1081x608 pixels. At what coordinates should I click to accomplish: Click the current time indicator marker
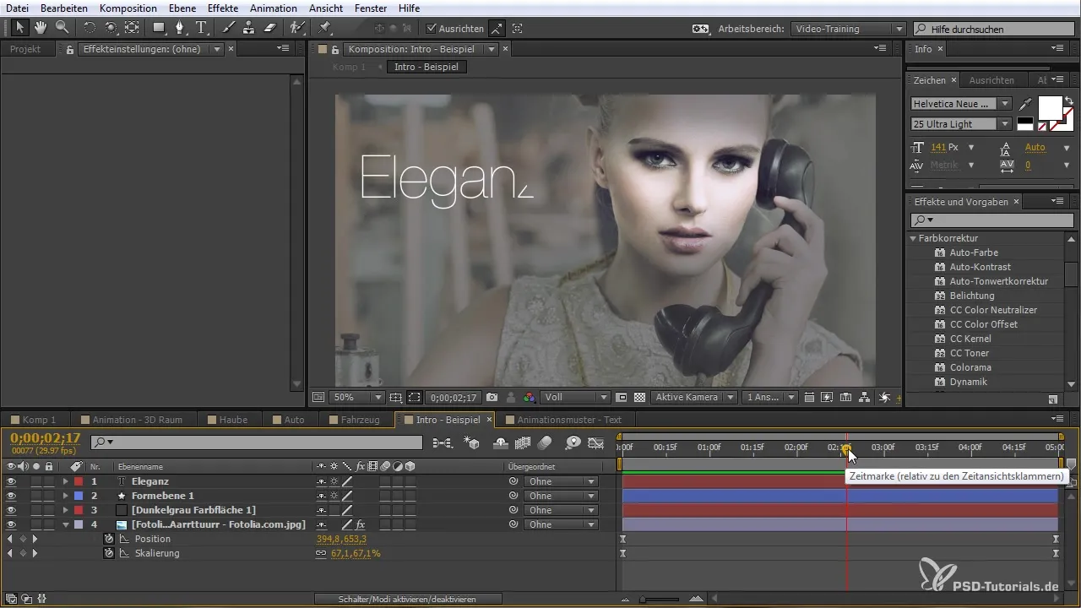tap(846, 448)
